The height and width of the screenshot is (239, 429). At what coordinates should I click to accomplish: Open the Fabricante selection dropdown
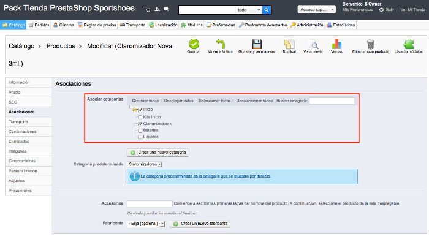(x=146, y=224)
